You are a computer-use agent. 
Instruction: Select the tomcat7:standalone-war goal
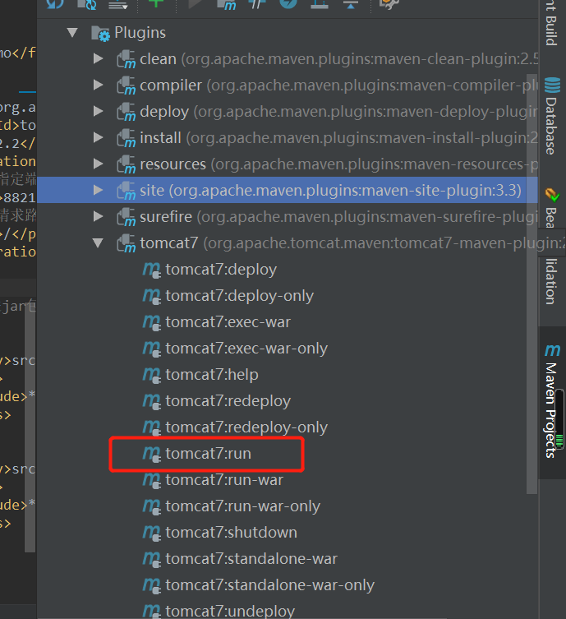251,559
